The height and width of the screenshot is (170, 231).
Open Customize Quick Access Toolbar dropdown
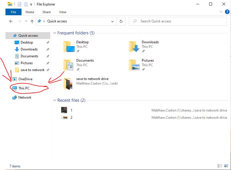tap(31, 5)
